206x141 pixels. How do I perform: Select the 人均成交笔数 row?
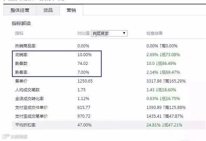109,90
